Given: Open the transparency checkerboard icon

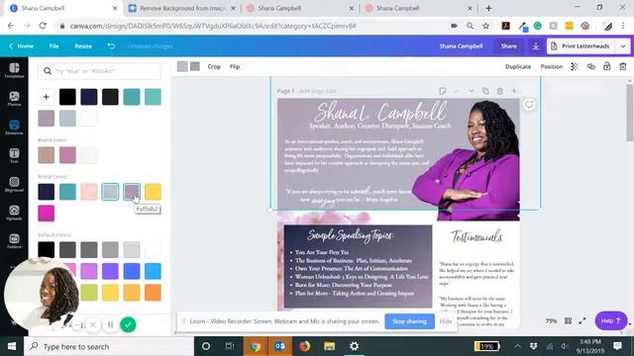Looking at the screenshot, I should [x=575, y=66].
